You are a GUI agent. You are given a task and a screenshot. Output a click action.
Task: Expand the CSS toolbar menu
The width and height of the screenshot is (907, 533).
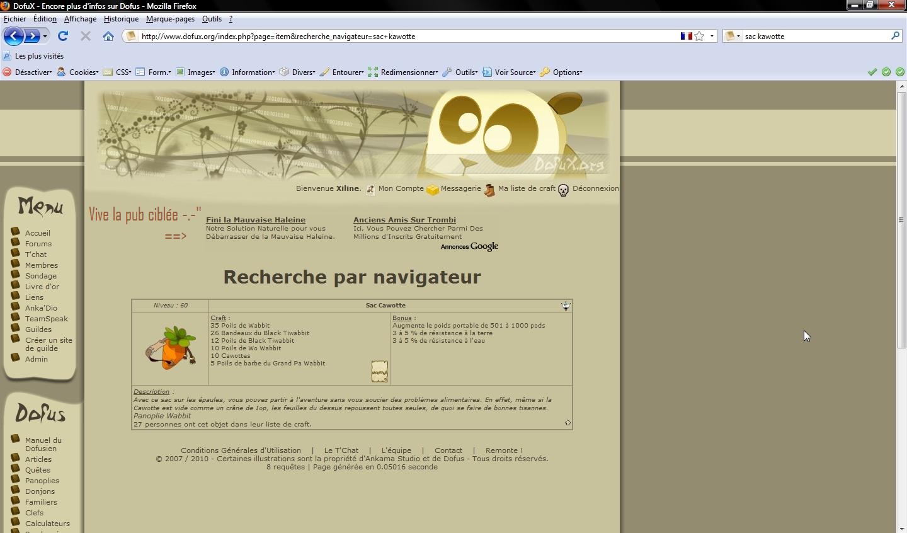coord(117,72)
